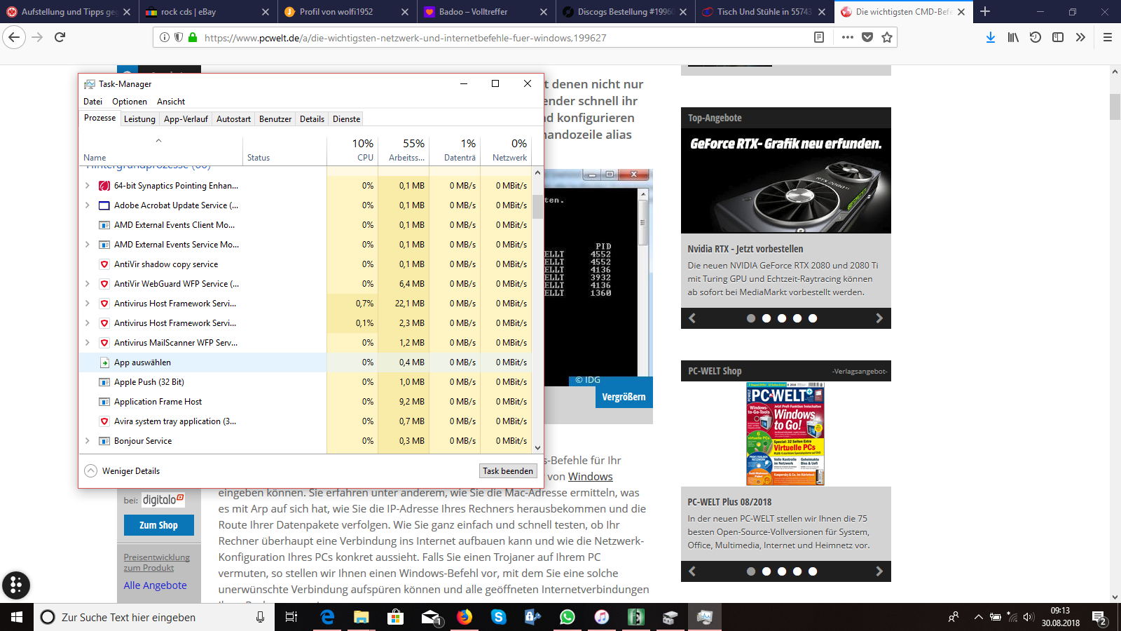Expand Adobe Acrobat Update Service row
The height and width of the screenshot is (631, 1121).
[x=87, y=205]
